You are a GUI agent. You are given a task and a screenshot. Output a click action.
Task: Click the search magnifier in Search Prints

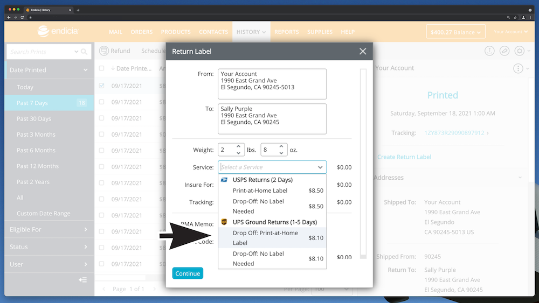pyautogui.click(x=84, y=52)
